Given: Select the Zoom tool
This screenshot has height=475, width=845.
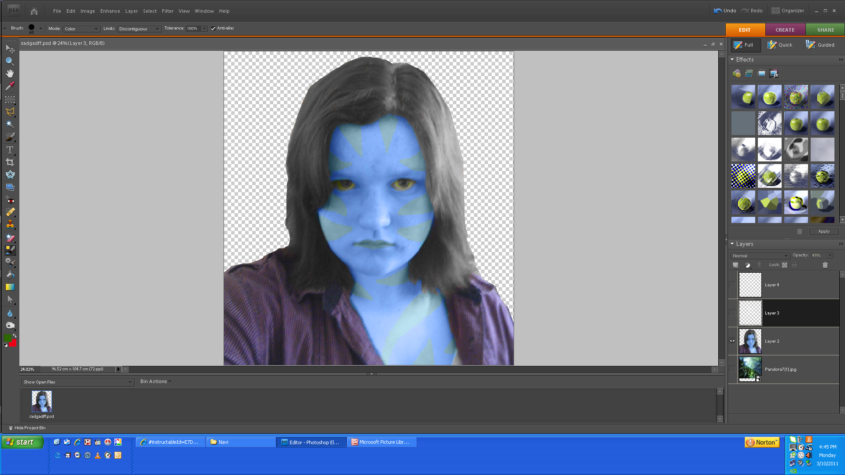Looking at the screenshot, I should (10, 61).
